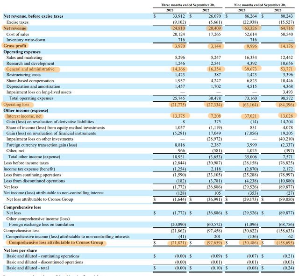The height and width of the screenshot is (276, 299).
Task: Click the Share-based compensation row label
Action: pyautogui.click(x=30, y=81)
